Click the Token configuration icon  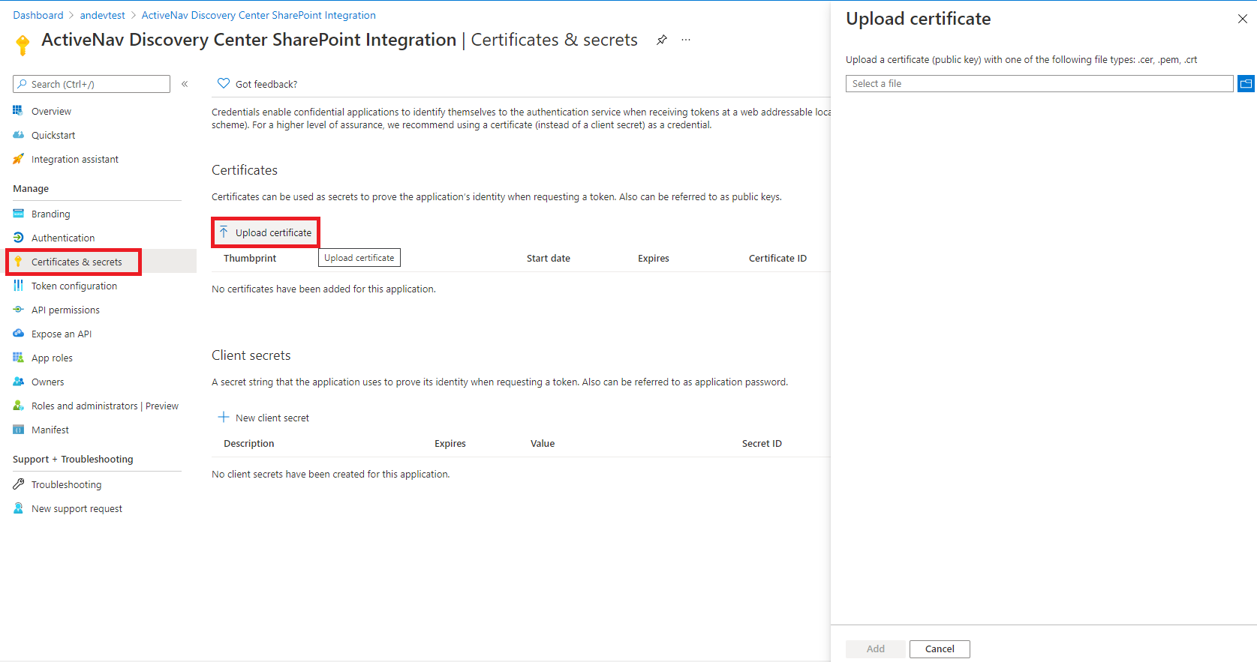point(19,286)
